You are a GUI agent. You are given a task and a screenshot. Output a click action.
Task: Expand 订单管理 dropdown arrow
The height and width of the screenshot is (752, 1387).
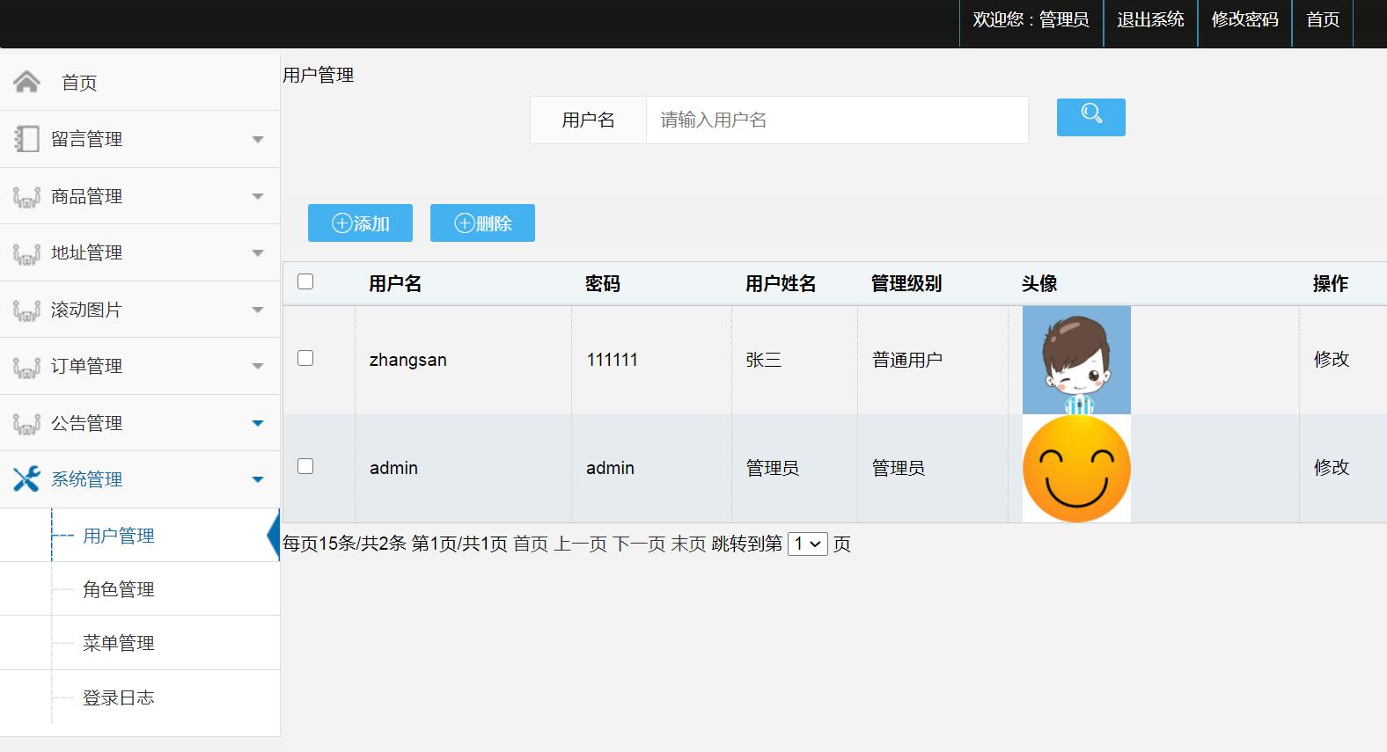click(258, 366)
